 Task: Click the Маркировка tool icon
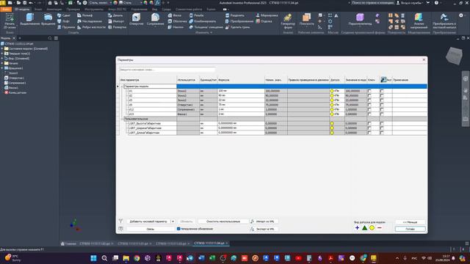coord(258,15)
